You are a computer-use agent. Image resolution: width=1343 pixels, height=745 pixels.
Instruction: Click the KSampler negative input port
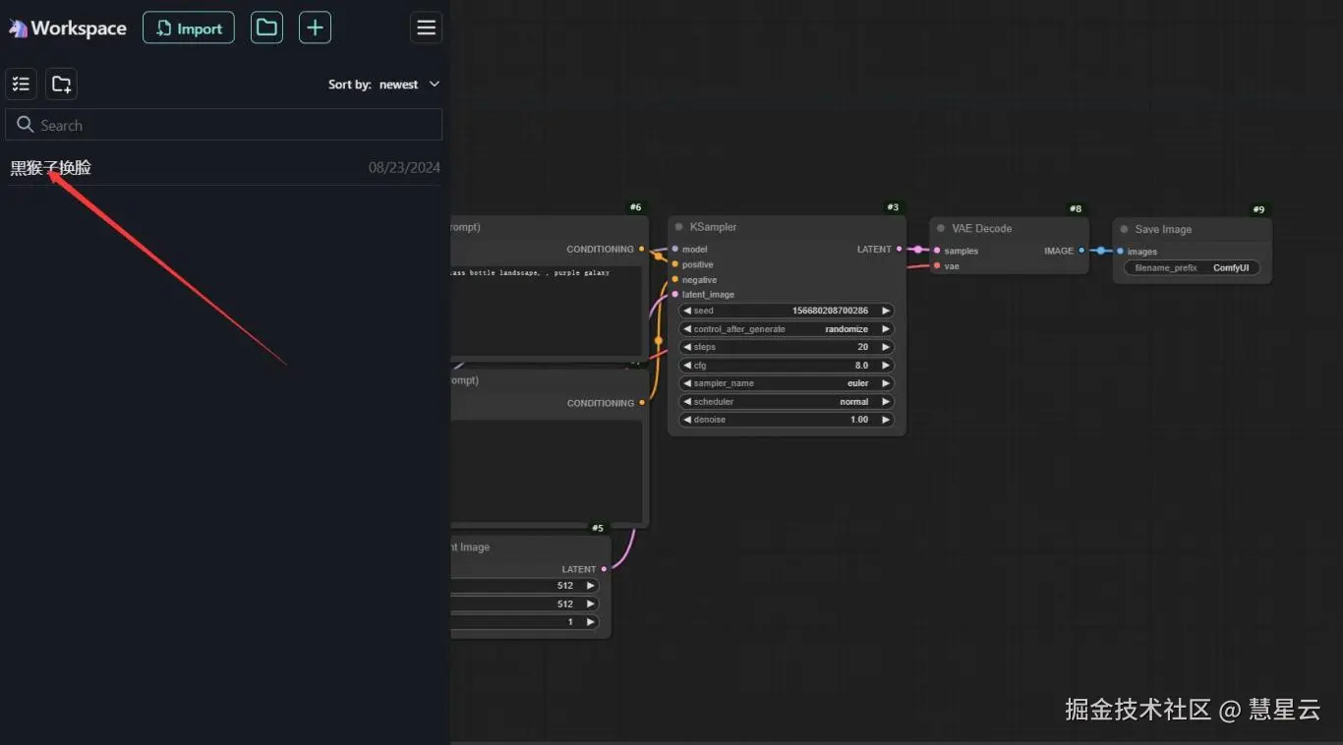674,280
